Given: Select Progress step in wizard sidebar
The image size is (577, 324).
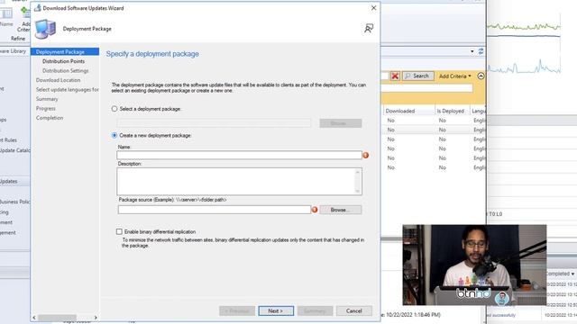Looking at the screenshot, I should (46, 108).
